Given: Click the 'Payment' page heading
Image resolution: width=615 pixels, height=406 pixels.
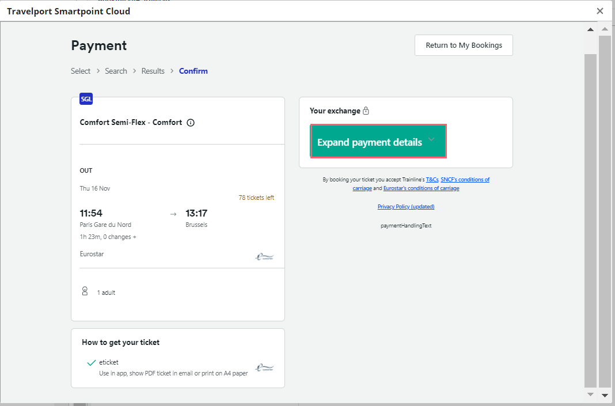Looking at the screenshot, I should (x=99, y=45).
